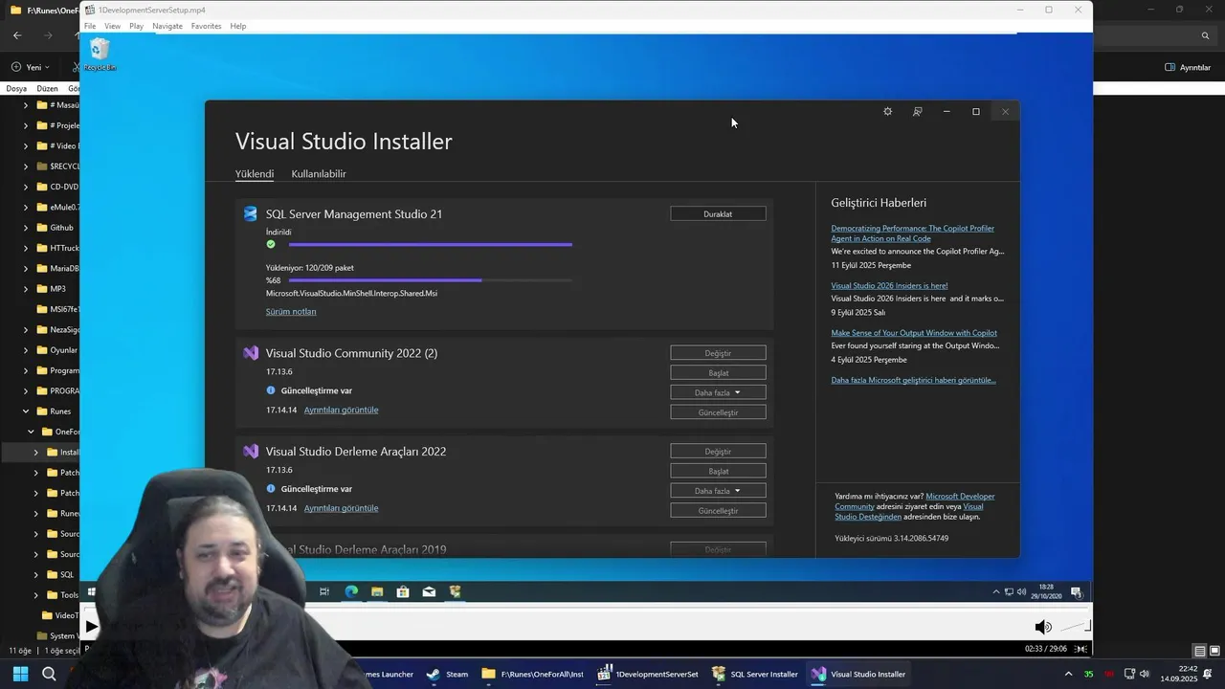This screenshot has width=1225, height=689.
Task: Click Visual Studio Community 2022 purple logo
Action: [x=251, y=353]
